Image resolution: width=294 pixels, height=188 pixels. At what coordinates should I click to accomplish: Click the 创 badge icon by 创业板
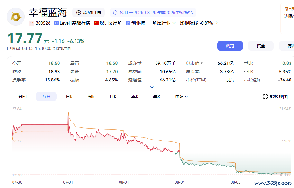pyautogui.click(x=128, y=23)
